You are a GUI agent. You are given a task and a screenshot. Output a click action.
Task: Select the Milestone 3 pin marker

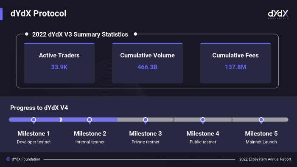146,121
